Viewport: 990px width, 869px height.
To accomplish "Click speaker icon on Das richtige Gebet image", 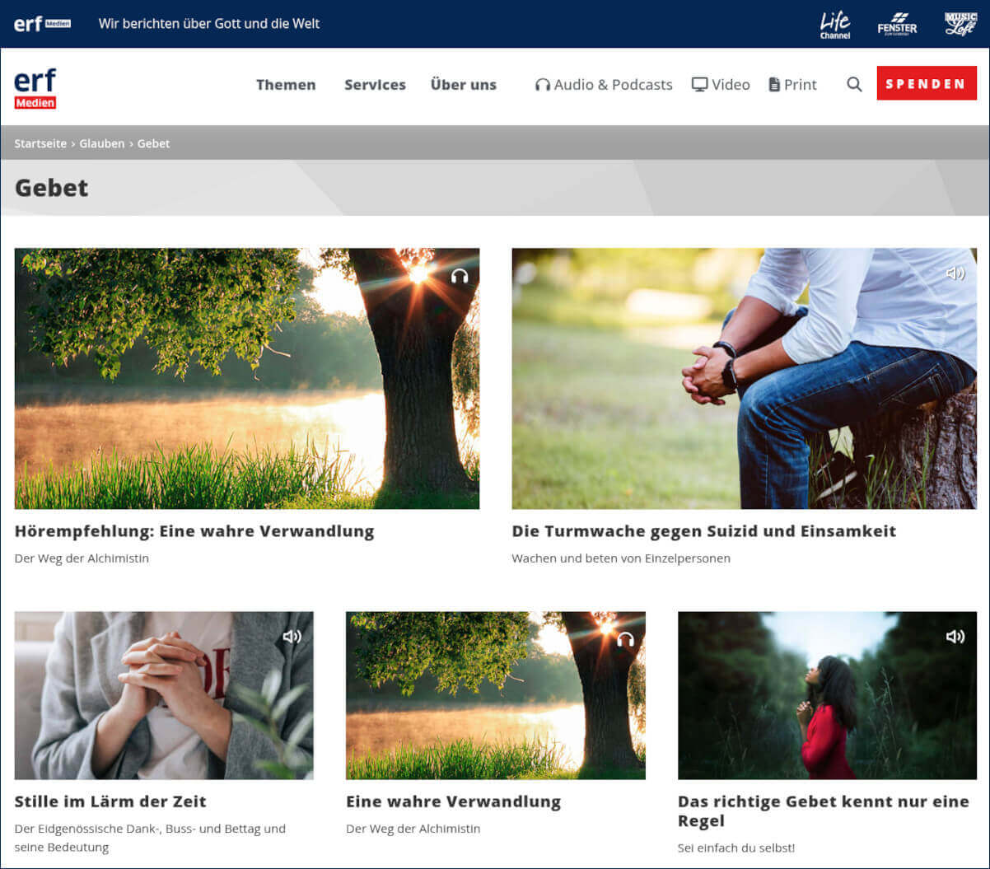I will [x=955, y=637].
